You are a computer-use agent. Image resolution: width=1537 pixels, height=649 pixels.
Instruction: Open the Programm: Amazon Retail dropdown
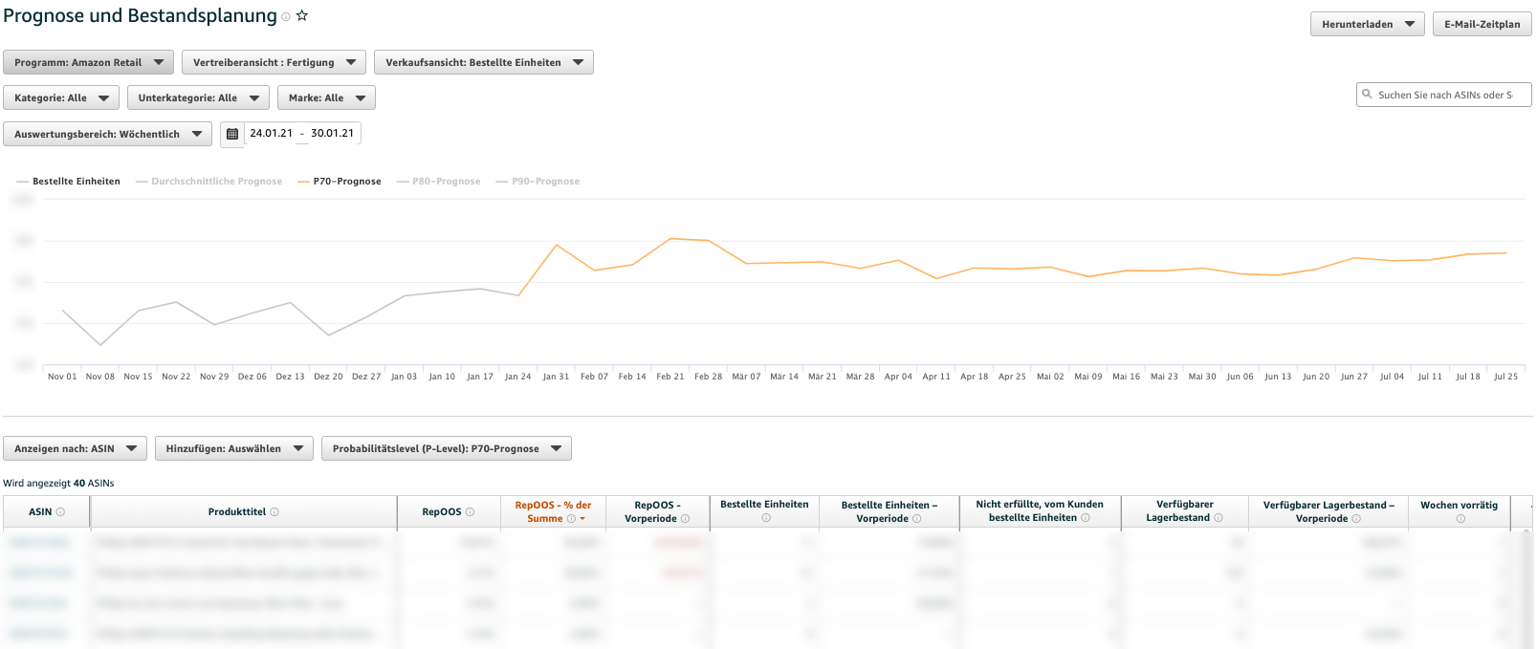(88, 62)
